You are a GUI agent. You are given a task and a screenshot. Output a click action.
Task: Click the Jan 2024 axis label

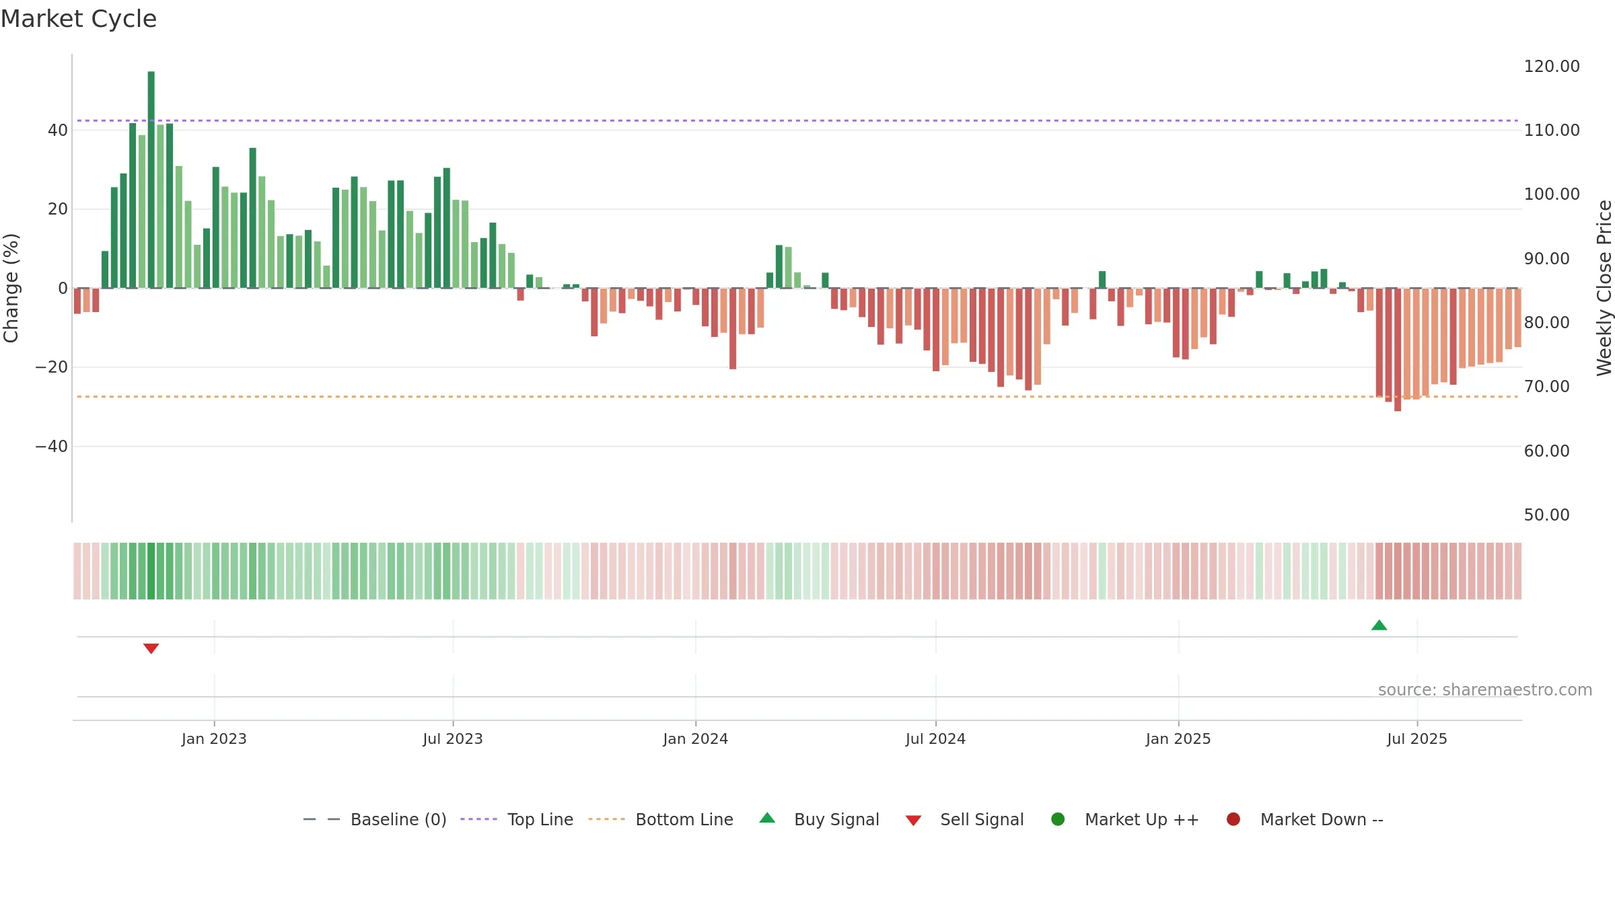(x=695, y=739)
